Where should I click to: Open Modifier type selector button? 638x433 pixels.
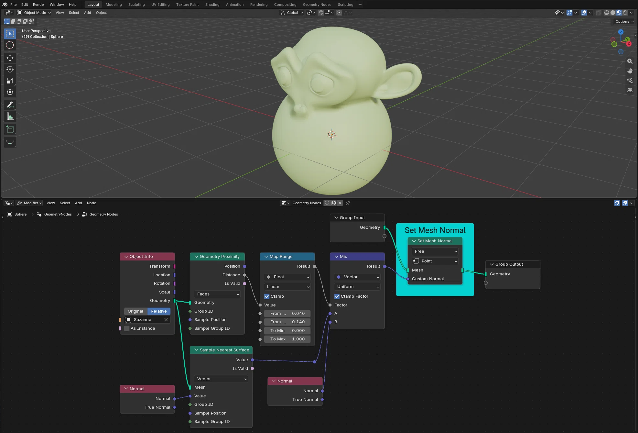(x=29, y=203)
